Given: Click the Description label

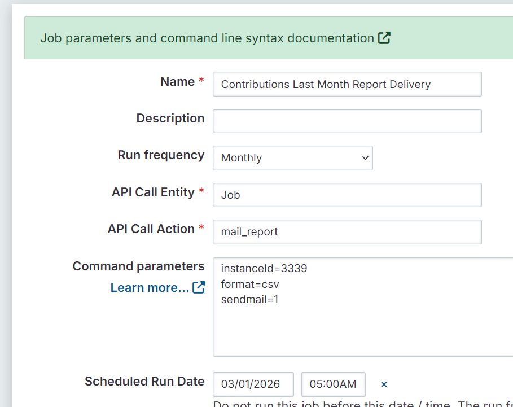Looking at the screenshot, I should tap(170, 119).
